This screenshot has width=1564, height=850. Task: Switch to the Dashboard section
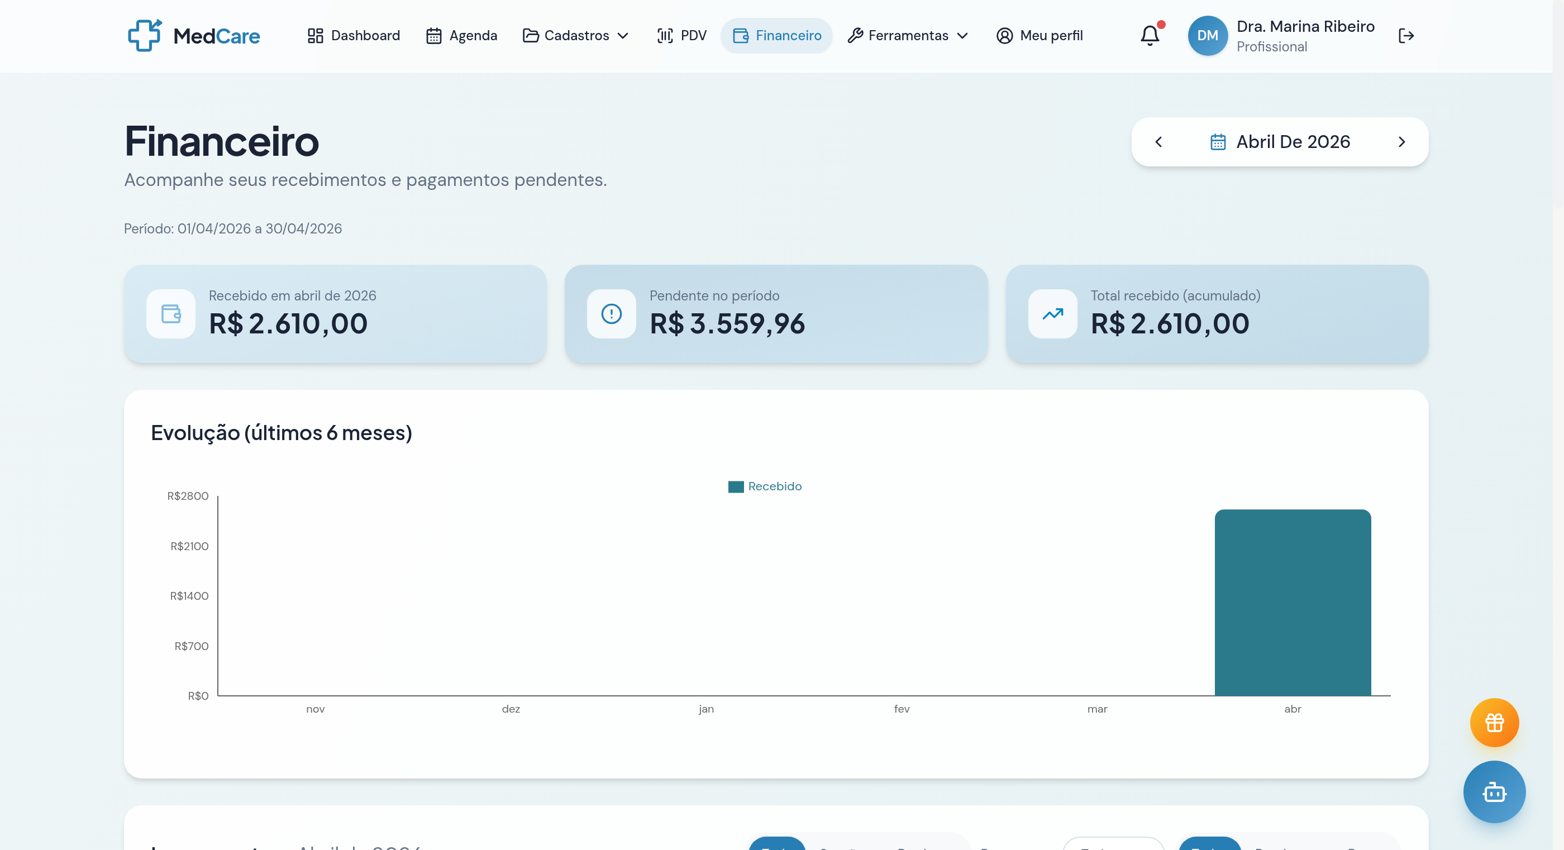pos(353,35)
